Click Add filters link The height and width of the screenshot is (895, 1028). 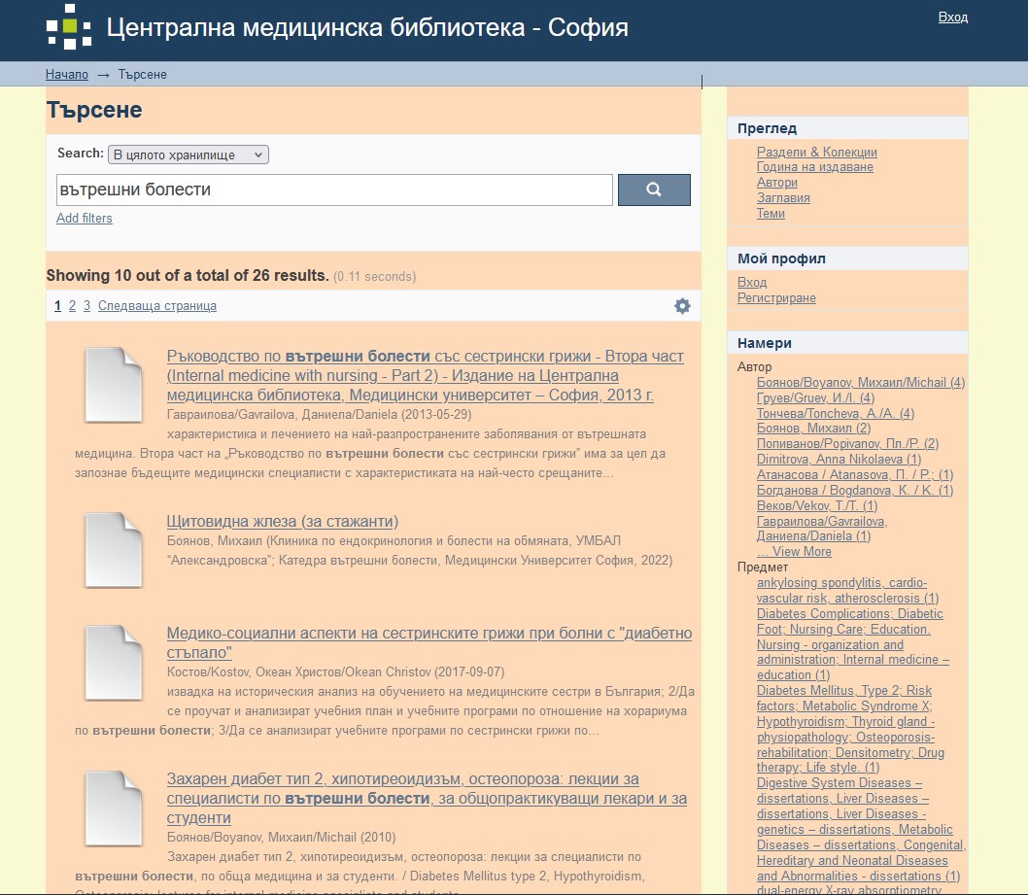pyautogui.click(x=85, y=219)
